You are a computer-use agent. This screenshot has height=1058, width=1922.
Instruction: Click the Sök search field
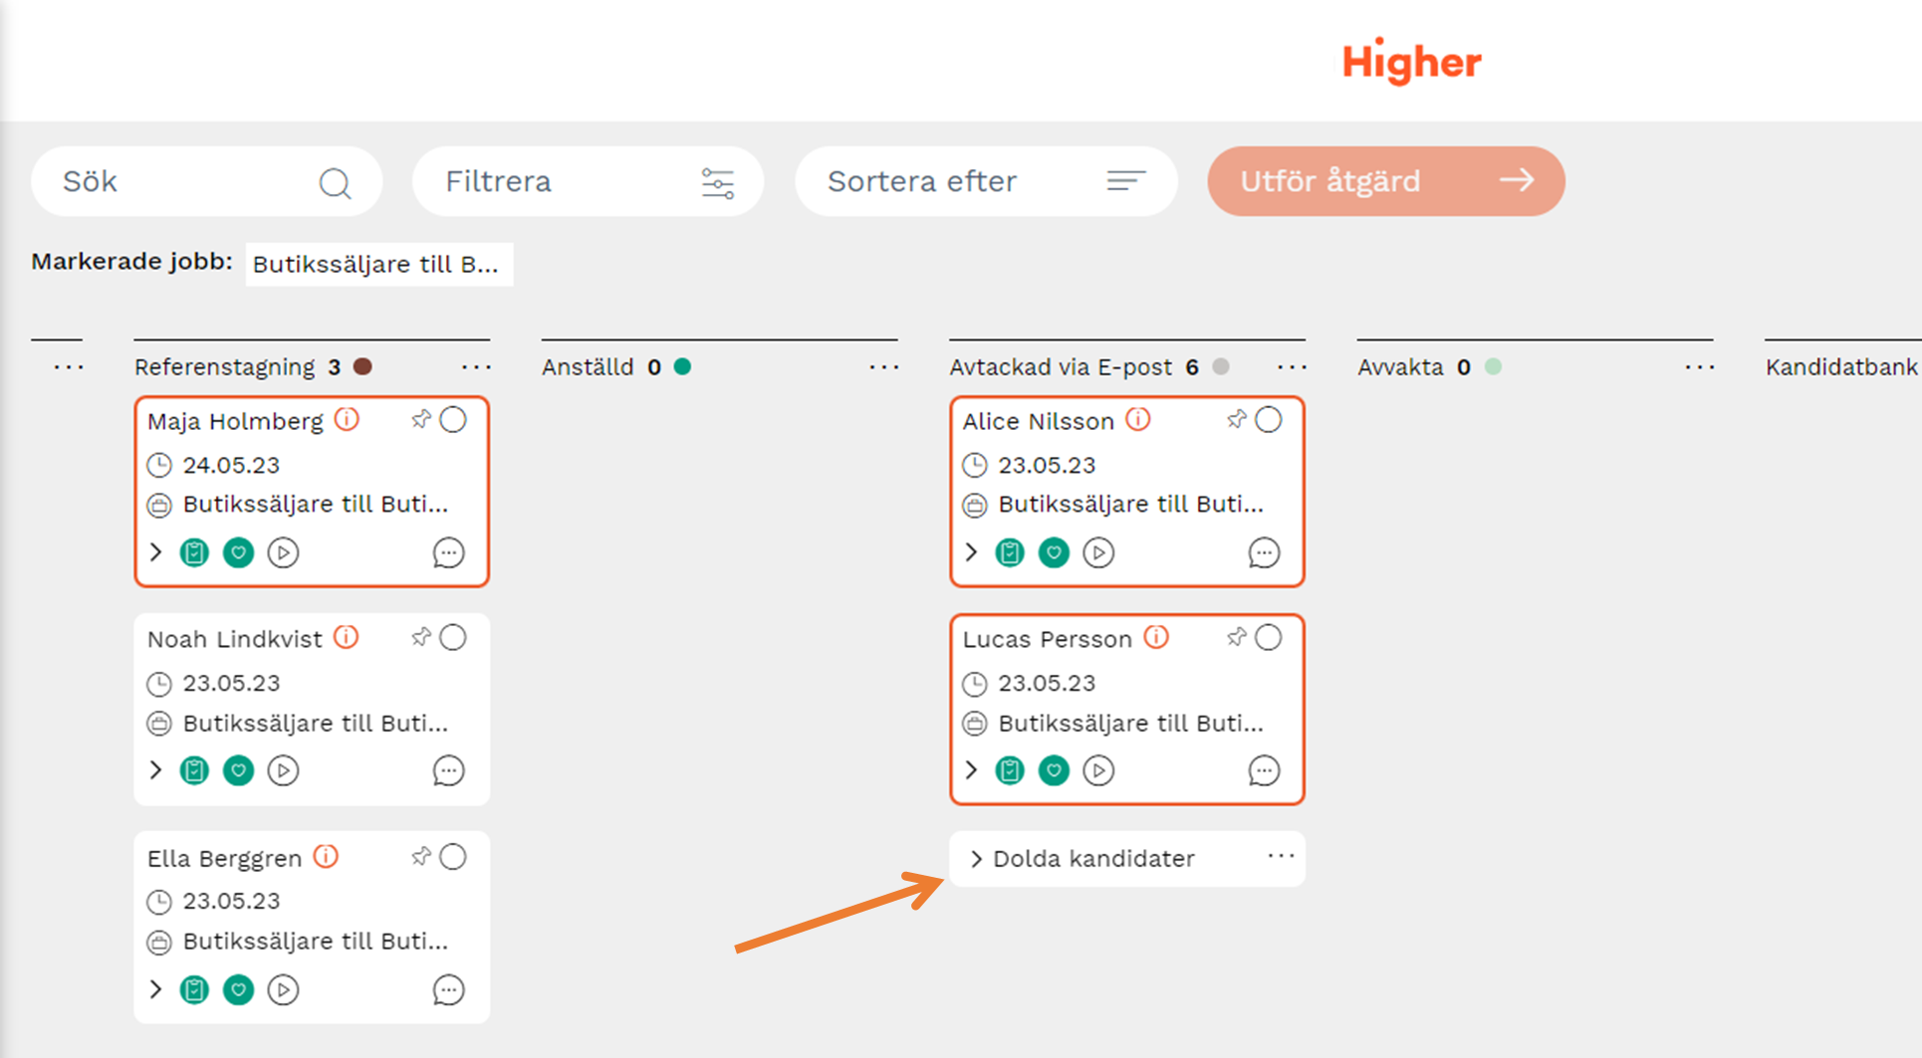tap(189, 181)
